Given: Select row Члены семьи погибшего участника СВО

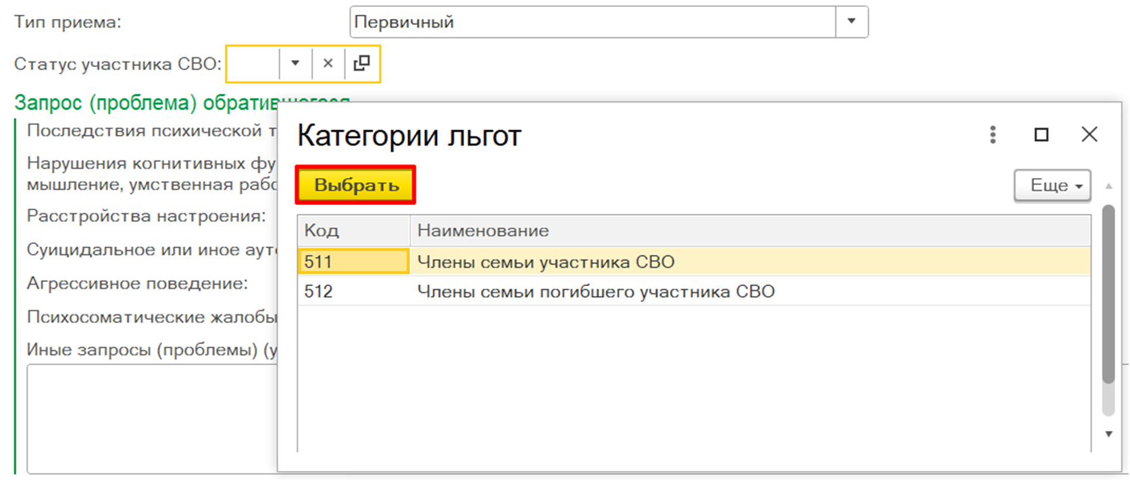Looking at the screenshot, I should (x=596, y=291).
